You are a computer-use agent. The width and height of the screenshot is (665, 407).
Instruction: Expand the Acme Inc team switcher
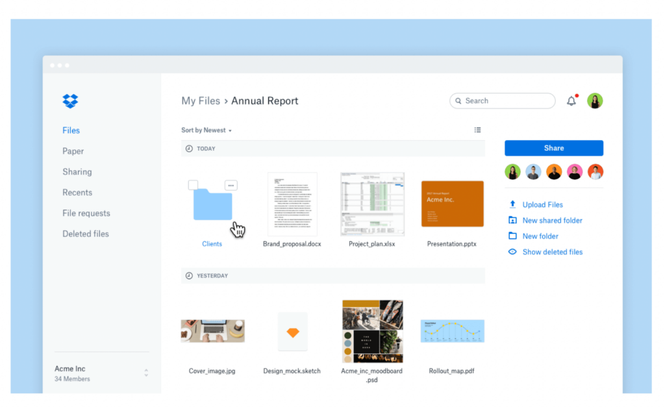tap(146, 373)
